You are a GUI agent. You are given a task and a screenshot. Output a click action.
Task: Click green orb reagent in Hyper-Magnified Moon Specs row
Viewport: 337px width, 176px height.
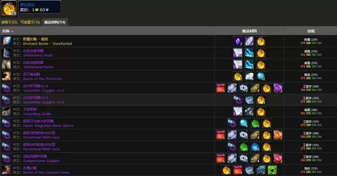[255, 123]
